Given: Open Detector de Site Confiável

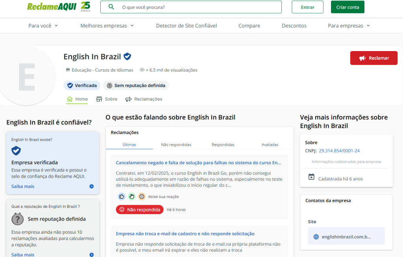Looking at the screenshot, I should (x=186, y=26).
